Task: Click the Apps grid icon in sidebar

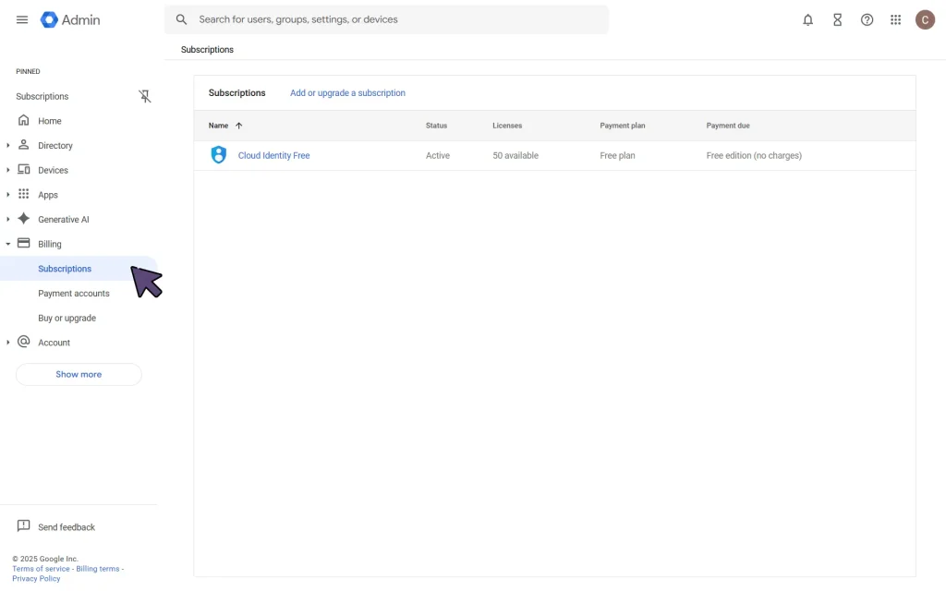Action: click(23, 194)
